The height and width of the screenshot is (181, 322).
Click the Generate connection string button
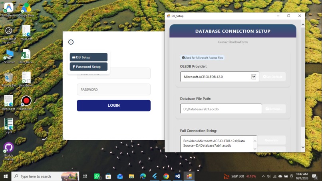[x=272, y=140]
